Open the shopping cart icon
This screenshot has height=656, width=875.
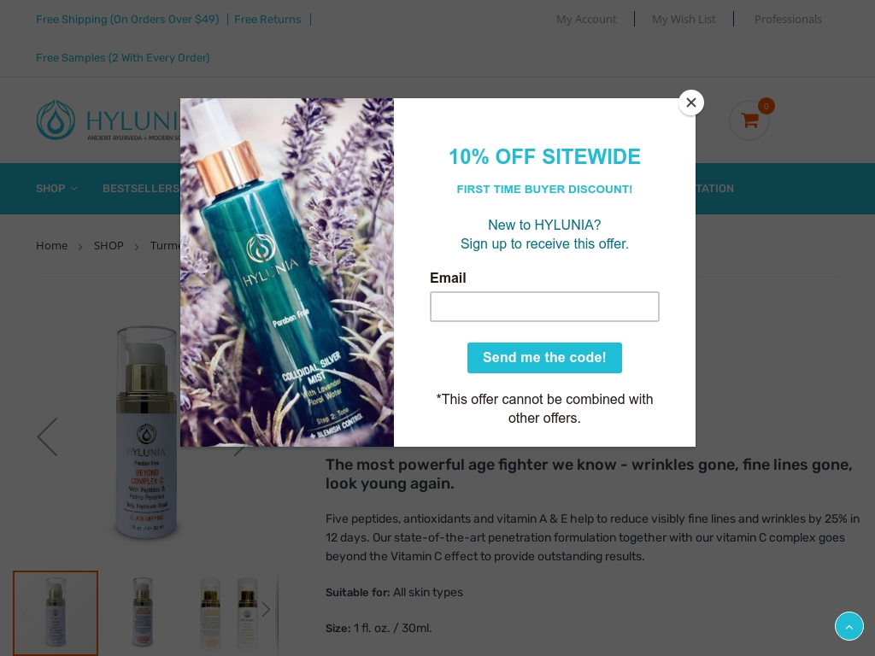pos(749,120)
